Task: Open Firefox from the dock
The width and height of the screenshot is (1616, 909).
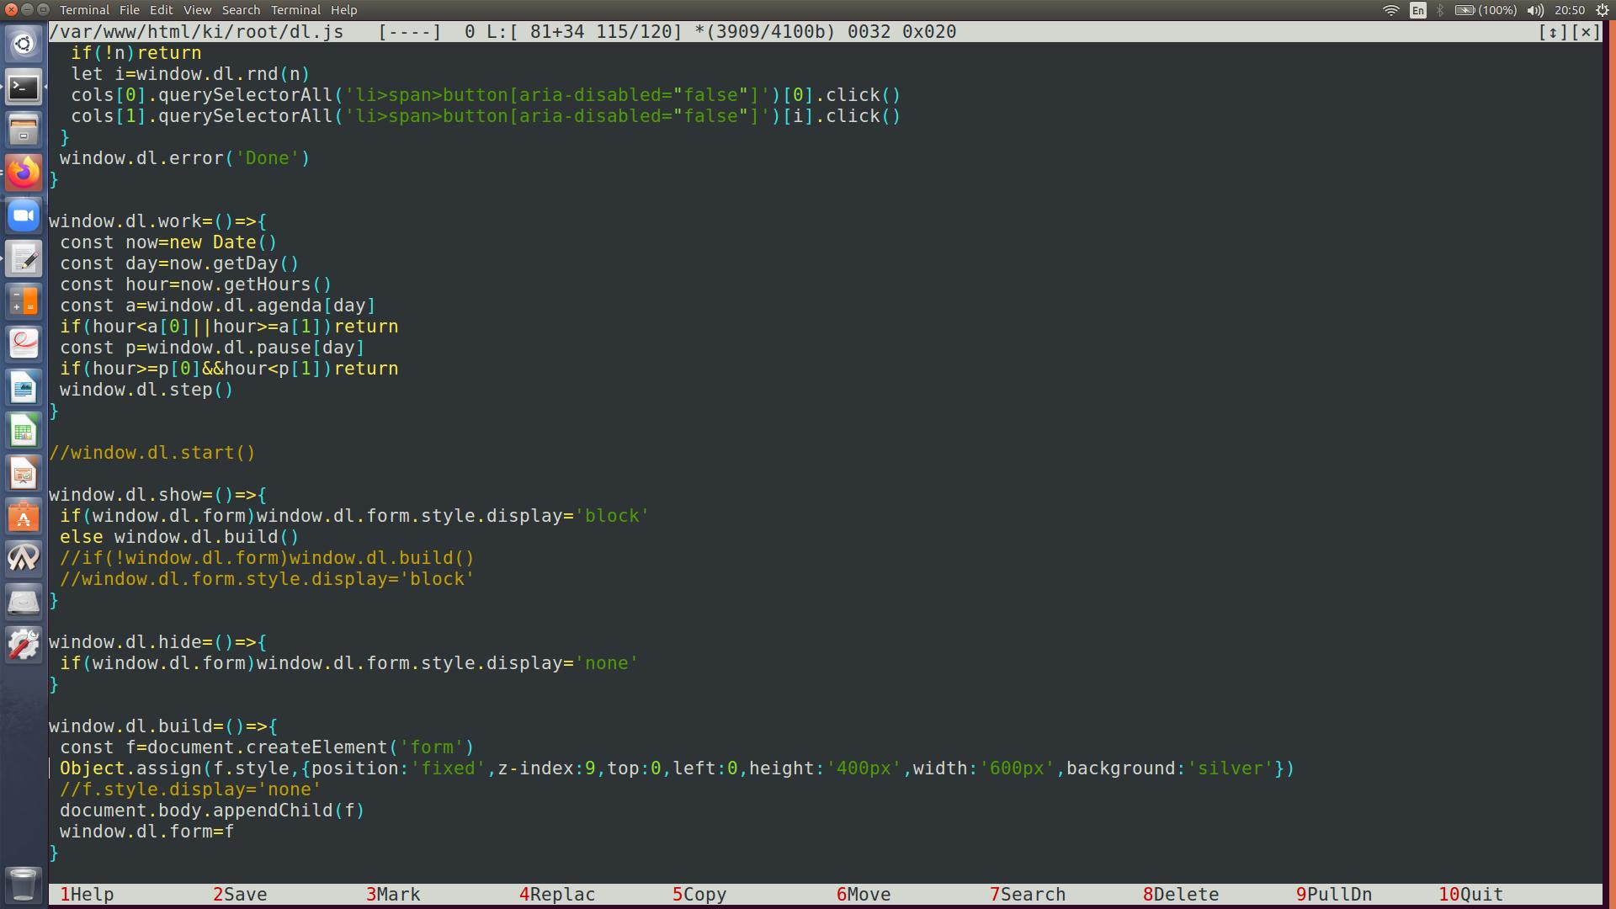Action: 24,173
